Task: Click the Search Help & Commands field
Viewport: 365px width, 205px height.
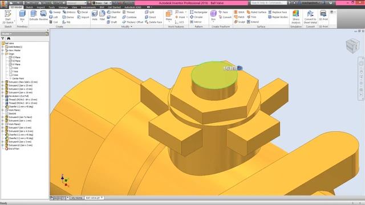Action: point(269,3)
